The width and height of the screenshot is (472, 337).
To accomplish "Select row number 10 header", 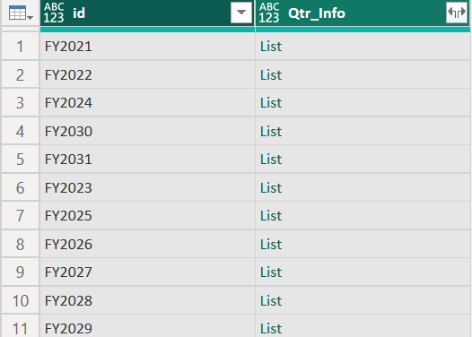I will 20,300.
